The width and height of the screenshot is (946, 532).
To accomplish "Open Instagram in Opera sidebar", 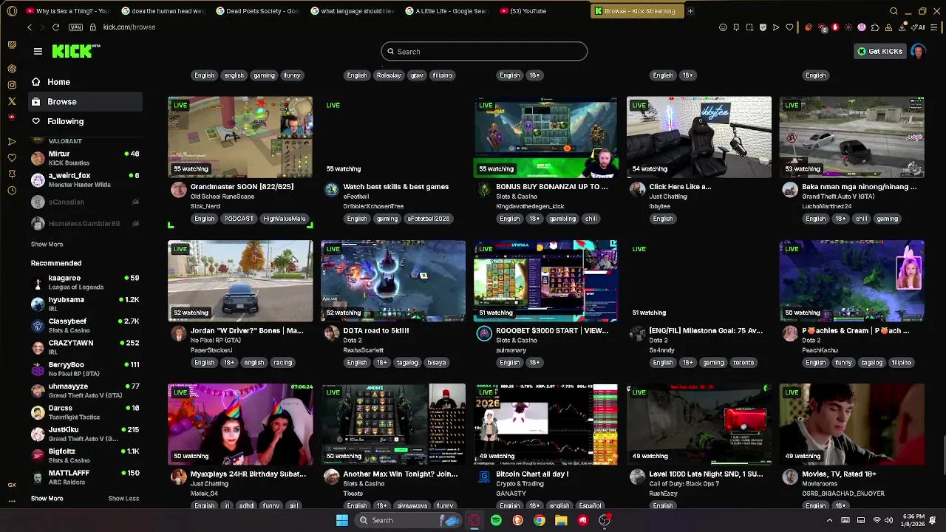I will pyautogui.click(x=12, y=84).
